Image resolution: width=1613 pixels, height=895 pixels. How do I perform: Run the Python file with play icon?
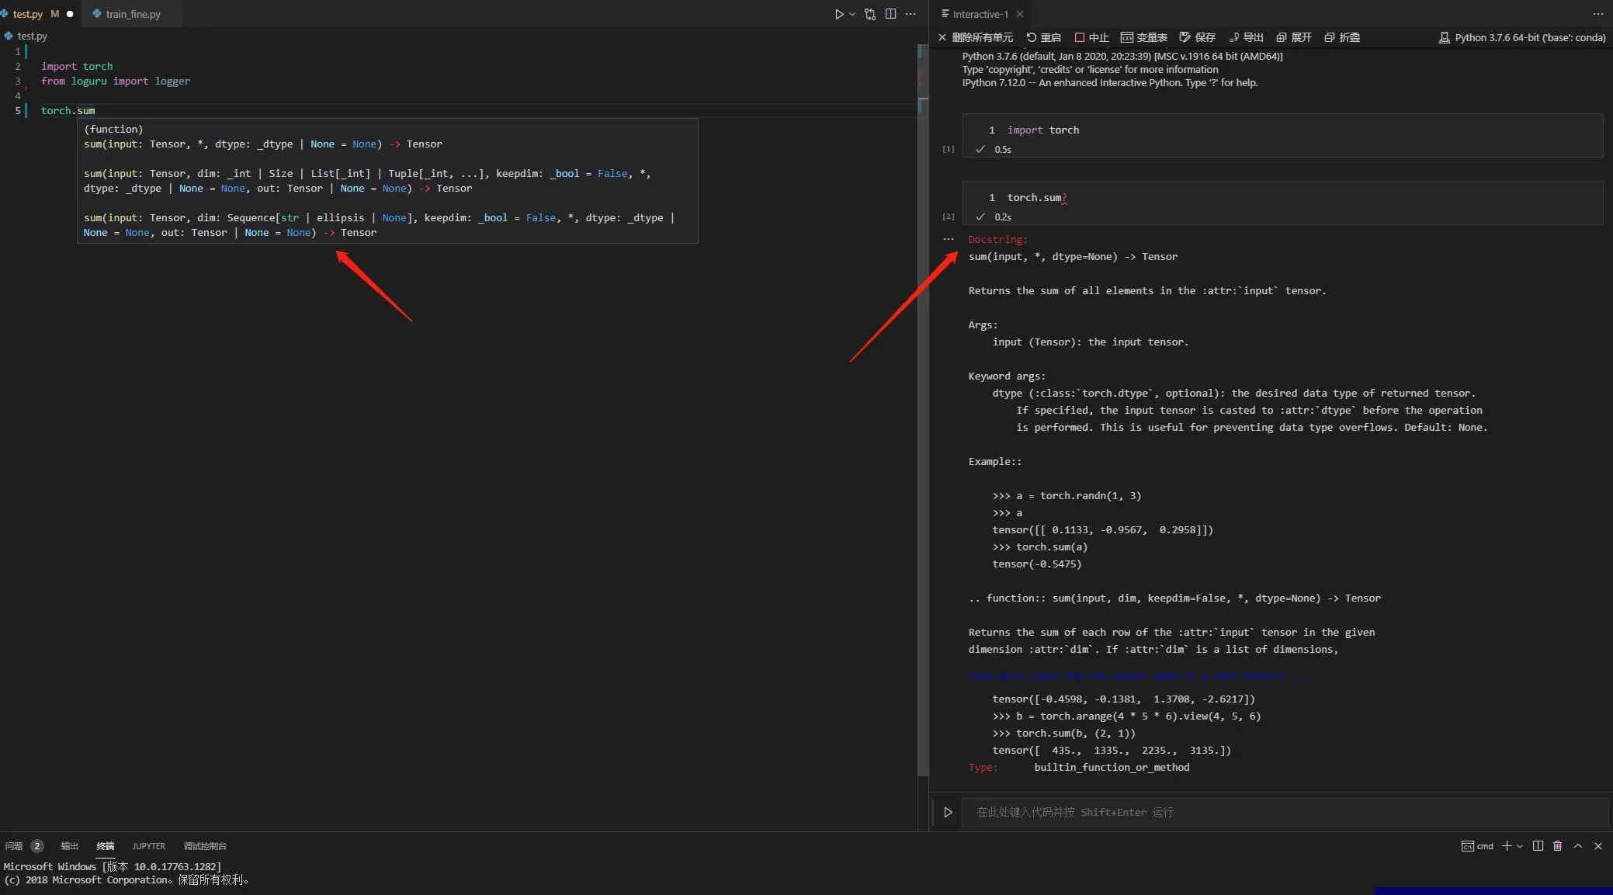(x=838, y=14)
